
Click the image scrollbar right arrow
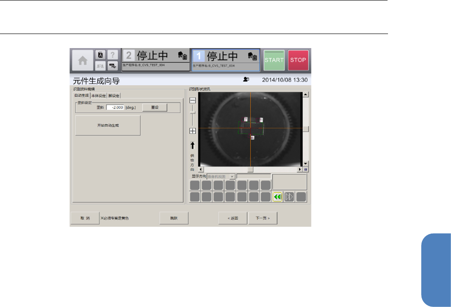pyautogui.click(x=300, y=169)
